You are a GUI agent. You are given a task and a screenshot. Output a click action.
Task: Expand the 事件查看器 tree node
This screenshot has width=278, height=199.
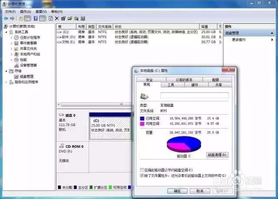click(12, 43)
